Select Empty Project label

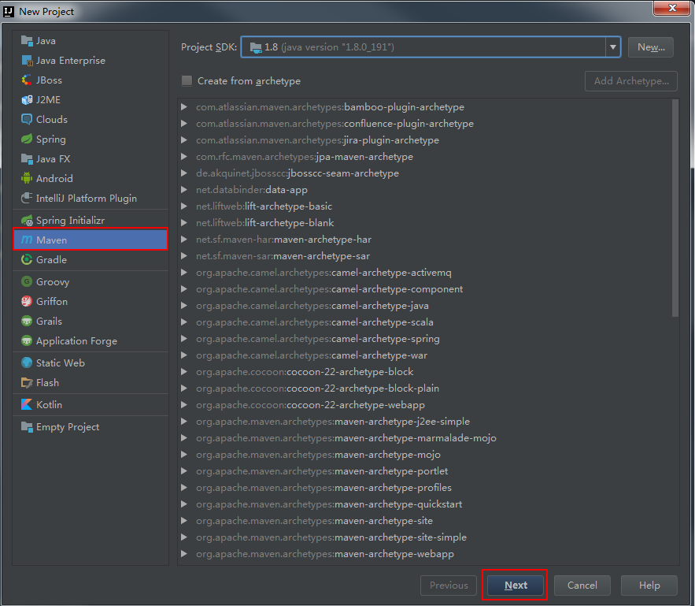[68, 427]
